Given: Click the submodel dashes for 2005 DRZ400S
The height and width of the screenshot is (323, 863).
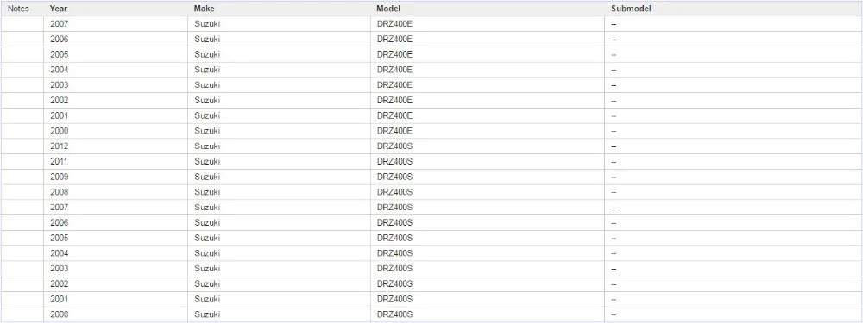Looking at the screenshot, I should [614, 239].
